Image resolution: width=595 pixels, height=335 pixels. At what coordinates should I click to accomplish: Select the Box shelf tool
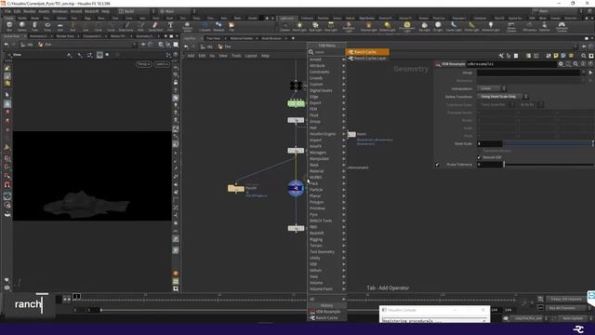(9, 26)
